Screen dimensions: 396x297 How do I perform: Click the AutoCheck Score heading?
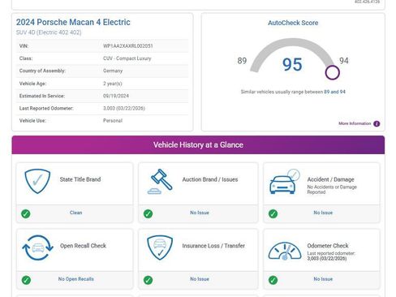[x=293, y=23]
